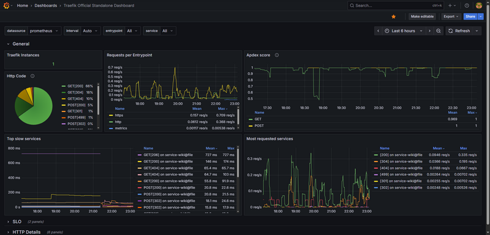Click the http series color swatch in Requests legend
Viewport: 490px width, 235px height.
click(x=111, y=122)
